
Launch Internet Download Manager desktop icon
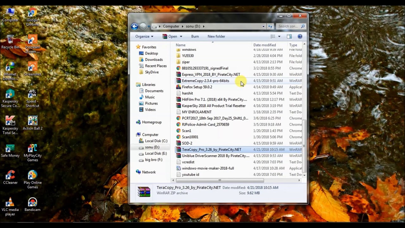coord(10,71)
